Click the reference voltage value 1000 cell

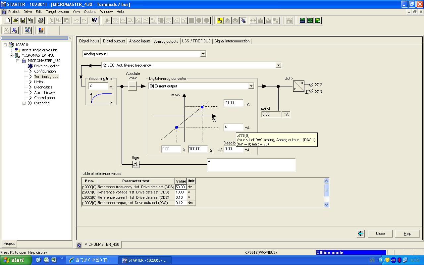click(181, 192)
